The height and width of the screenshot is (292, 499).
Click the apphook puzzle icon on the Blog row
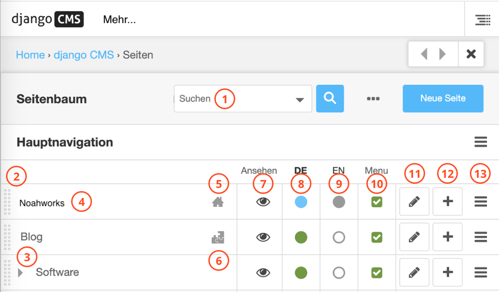pos(219,237)
